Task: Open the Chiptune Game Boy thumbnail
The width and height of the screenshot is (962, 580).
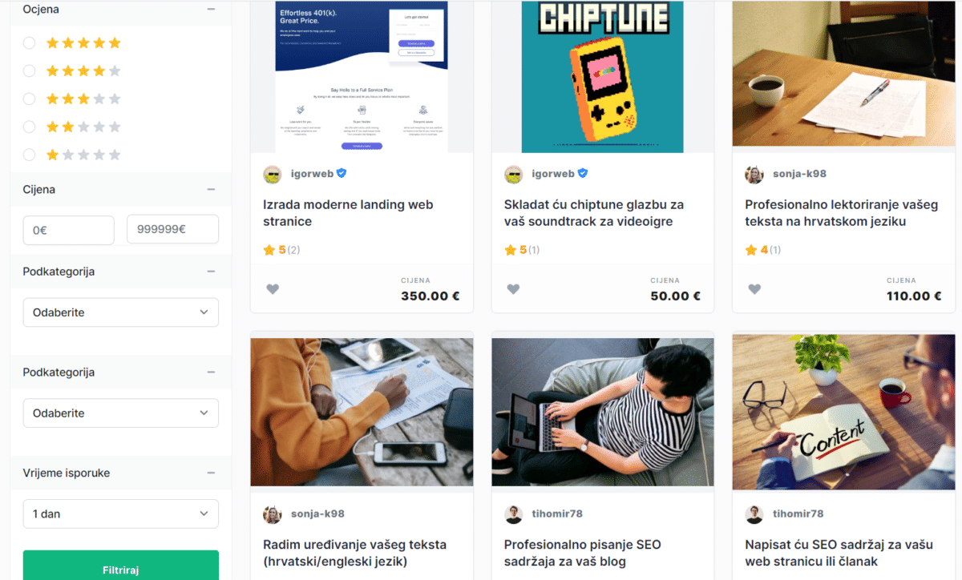Action: point(603,77)
